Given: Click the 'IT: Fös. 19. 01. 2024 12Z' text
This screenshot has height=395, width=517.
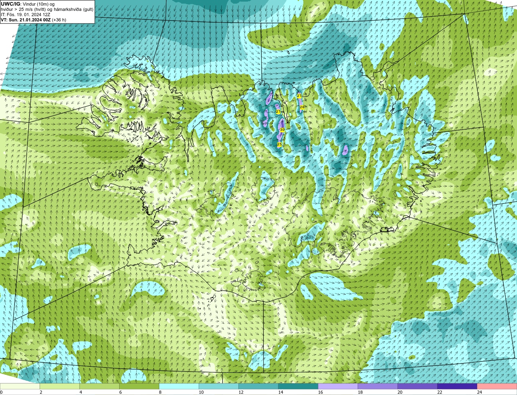Looking at the screenshot, I should pyautogui.click(x=25, y=15).
